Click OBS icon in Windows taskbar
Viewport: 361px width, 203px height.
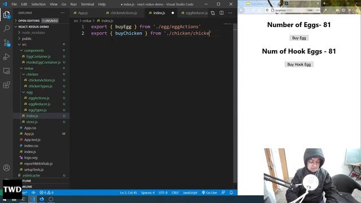pyautogui.click(x=51, y=199)
